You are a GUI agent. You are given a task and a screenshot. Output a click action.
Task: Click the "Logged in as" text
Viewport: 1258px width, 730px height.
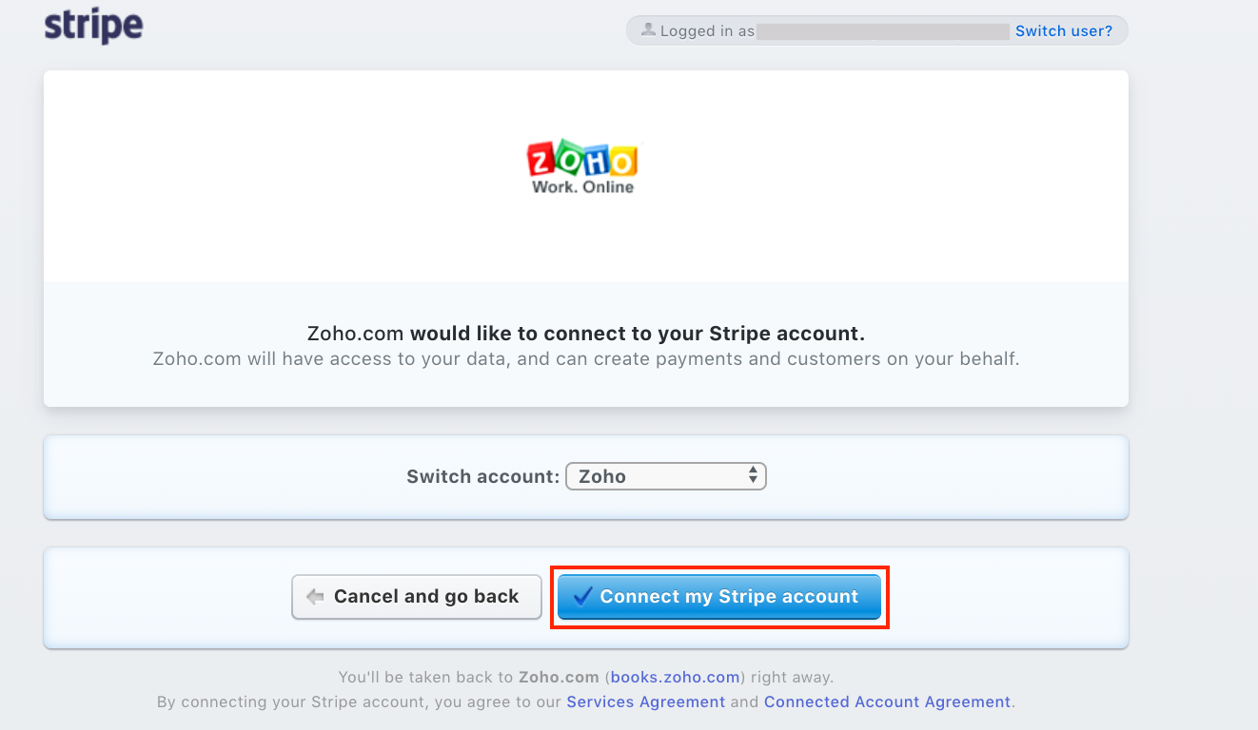(707, 31)
